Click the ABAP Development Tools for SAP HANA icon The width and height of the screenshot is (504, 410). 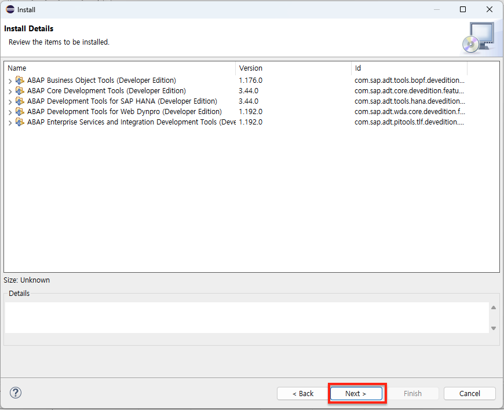click(x=20, y=101)
